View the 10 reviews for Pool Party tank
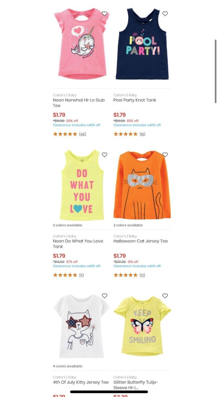Screen dimensions: 218x397 coord(142,134)
